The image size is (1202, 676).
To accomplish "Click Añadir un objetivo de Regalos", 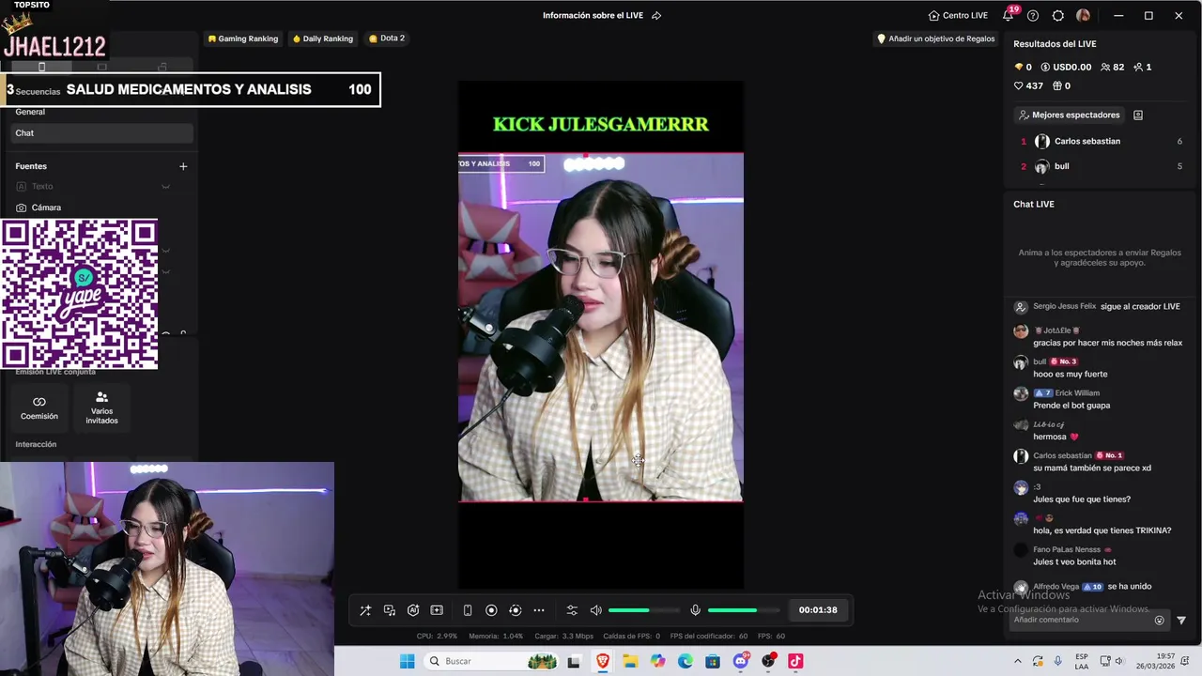I will 935,38.
